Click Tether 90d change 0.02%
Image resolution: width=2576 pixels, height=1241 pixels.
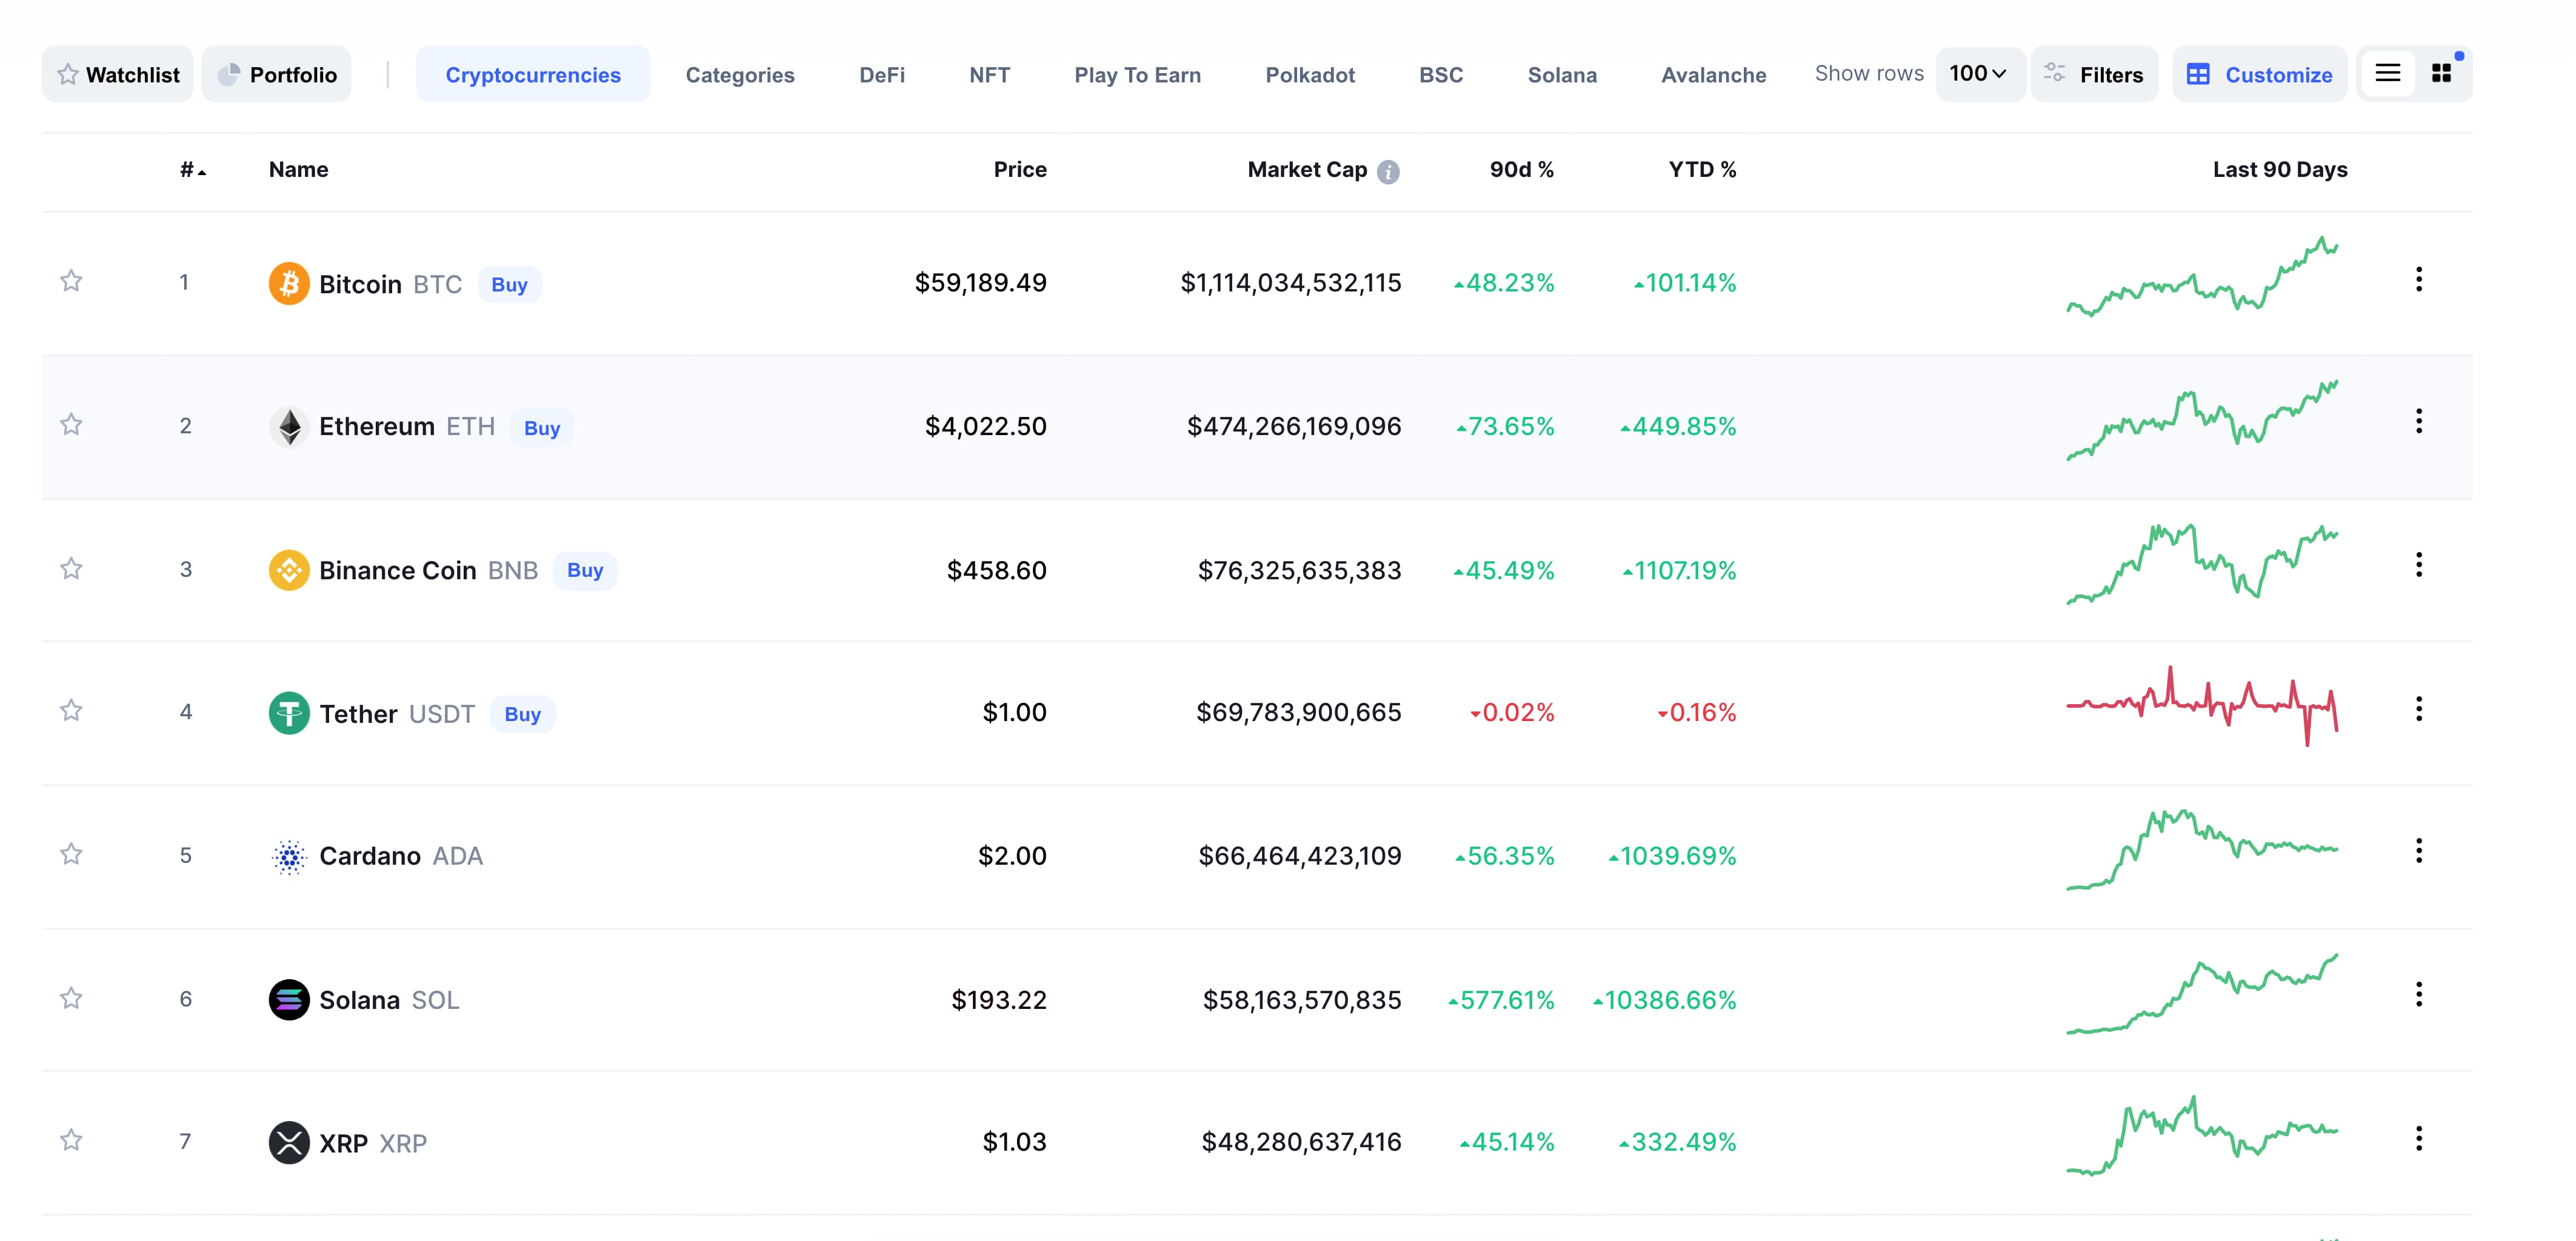click(x=1512, y=712)
